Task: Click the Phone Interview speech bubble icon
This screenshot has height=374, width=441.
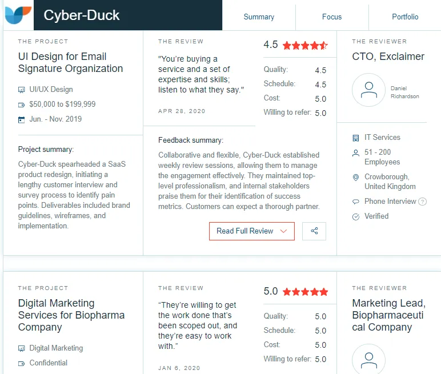Action: click(x=356, y=202)
